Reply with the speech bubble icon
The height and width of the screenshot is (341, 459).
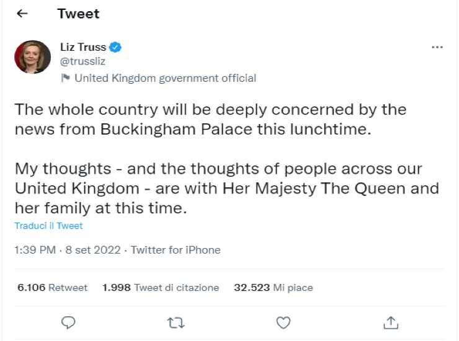pos(69,322)
